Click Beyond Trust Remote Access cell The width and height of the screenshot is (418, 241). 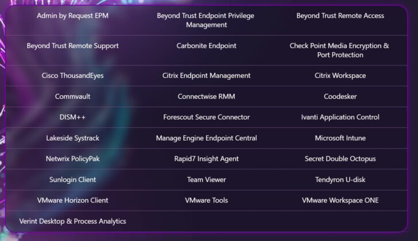tap(340, 15)
